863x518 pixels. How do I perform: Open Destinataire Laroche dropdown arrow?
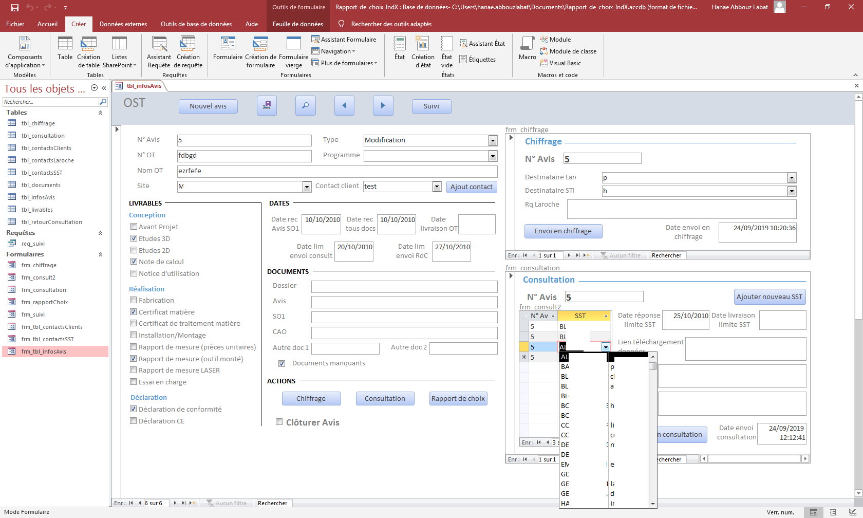792,178
